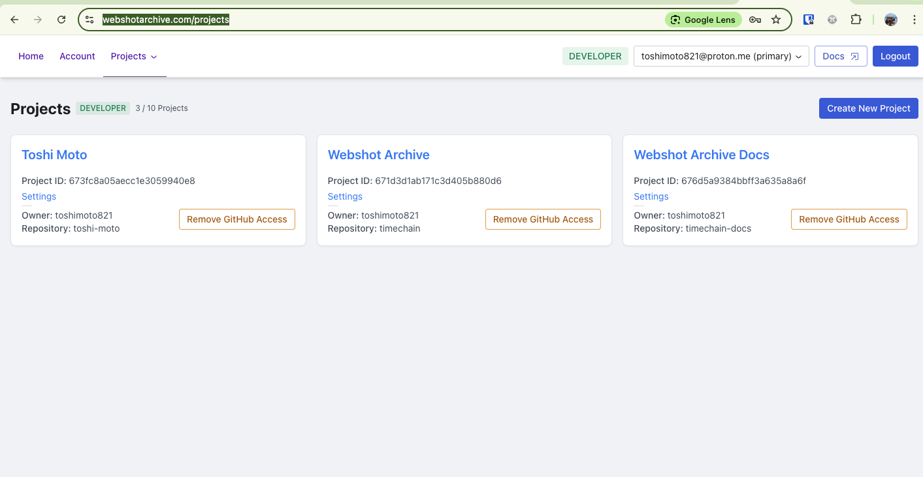923x477 pixels.
Task: Open the toshimoto821@proton.me email dropdown
Action: [x=721, y=56]
